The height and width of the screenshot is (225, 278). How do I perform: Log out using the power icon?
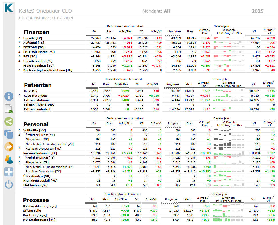click(9, 184)
